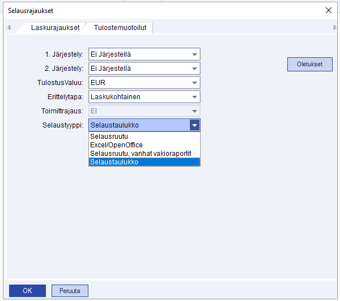The width and height of the screenshot is (340, 301).
Task: Open the 2. Järjestely dropdown arrow
Action: (x=194, y=69)
